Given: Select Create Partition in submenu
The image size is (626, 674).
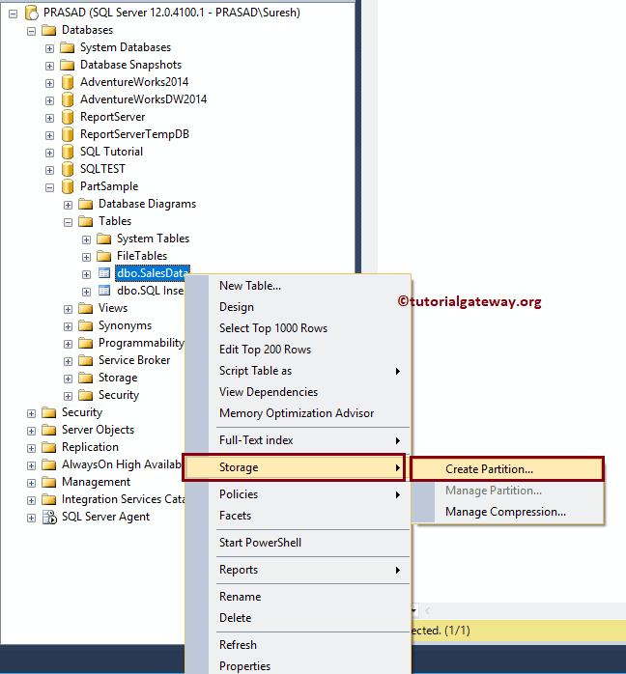Looking at the screenshot, I should pos(507,469).
